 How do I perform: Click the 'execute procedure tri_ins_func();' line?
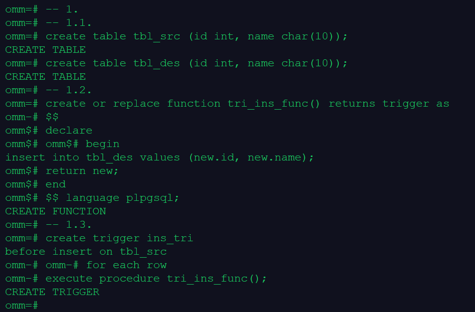click(x=136, y=279)
